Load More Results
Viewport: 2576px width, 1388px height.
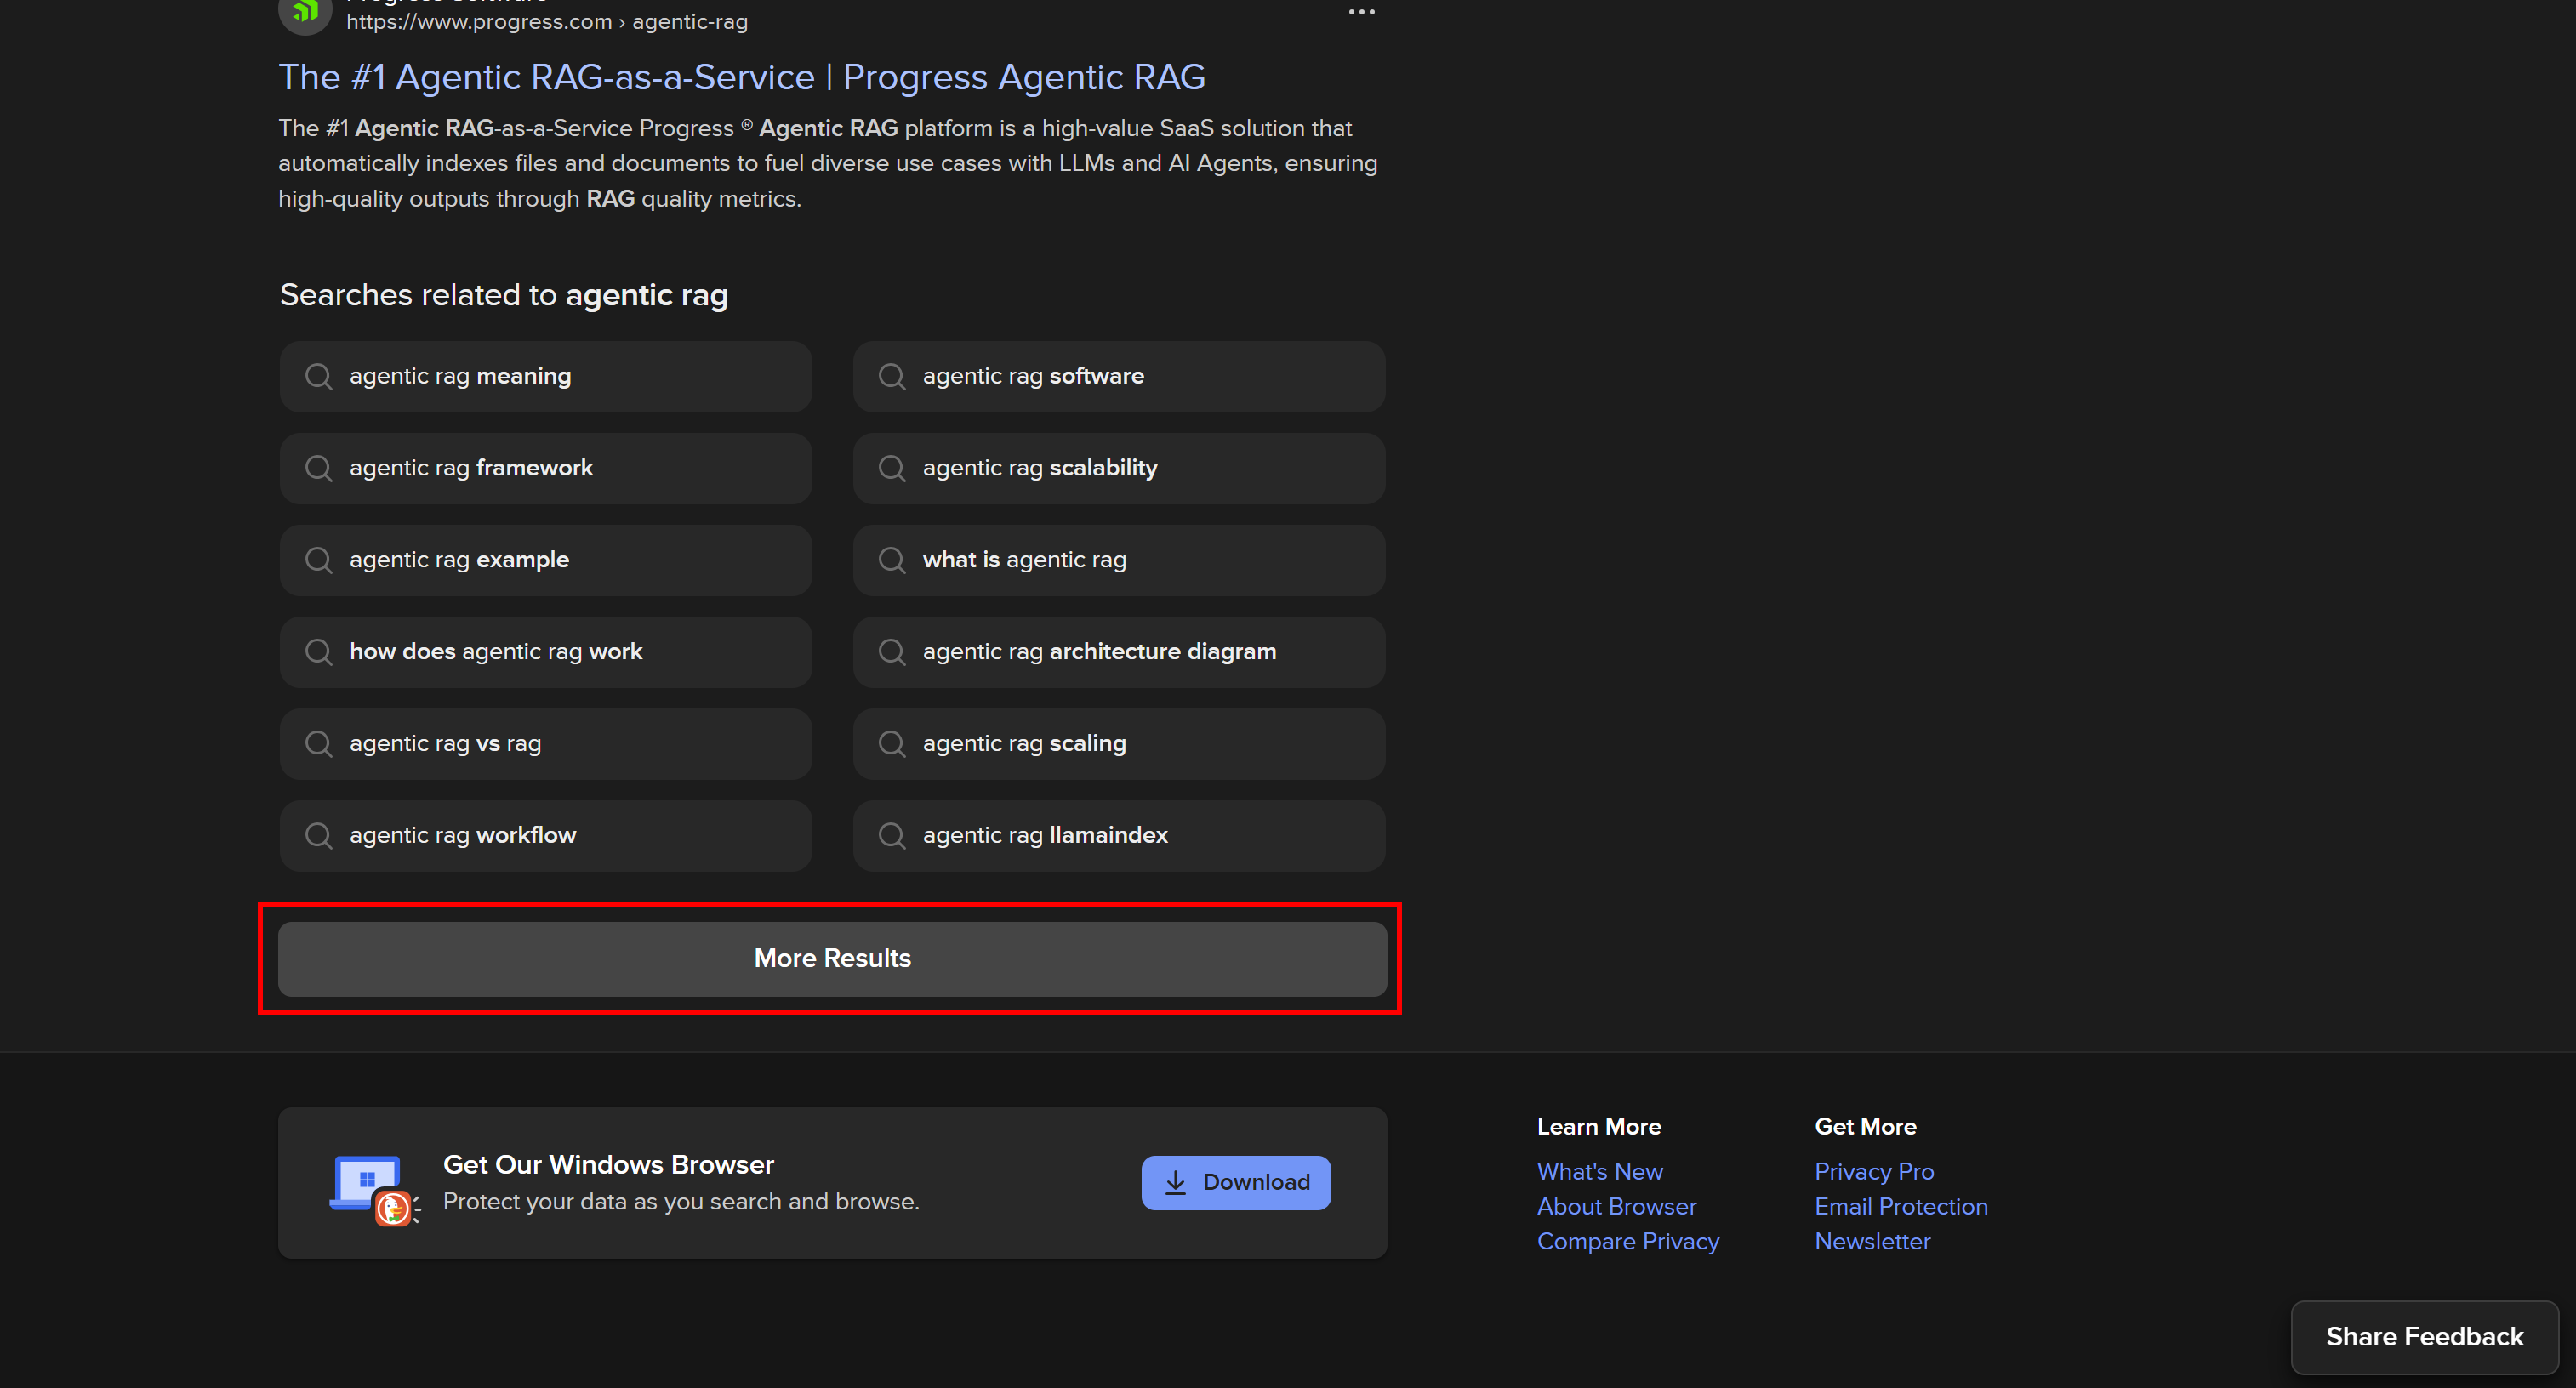point(832,958)
